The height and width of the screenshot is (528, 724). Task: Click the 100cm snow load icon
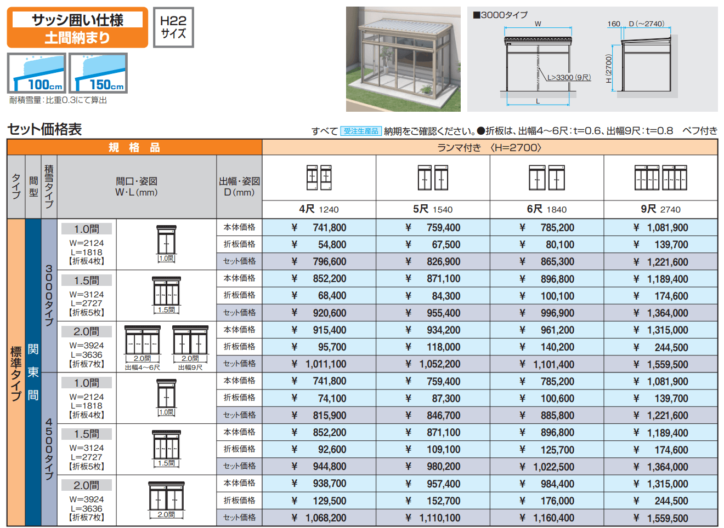[37, 73]
